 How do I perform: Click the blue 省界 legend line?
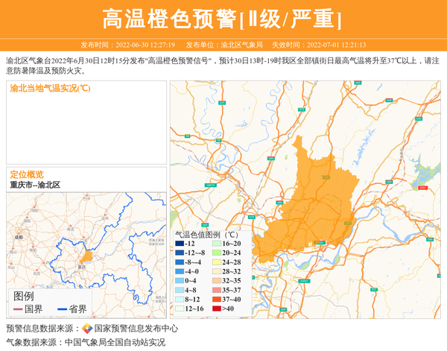[61, 309]
